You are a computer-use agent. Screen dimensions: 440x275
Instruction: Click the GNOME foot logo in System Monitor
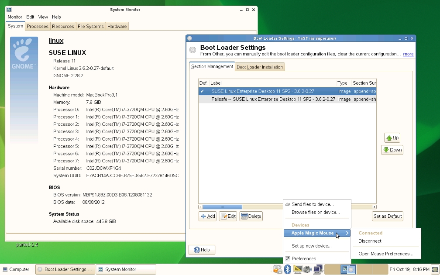[x=24, y=53]
